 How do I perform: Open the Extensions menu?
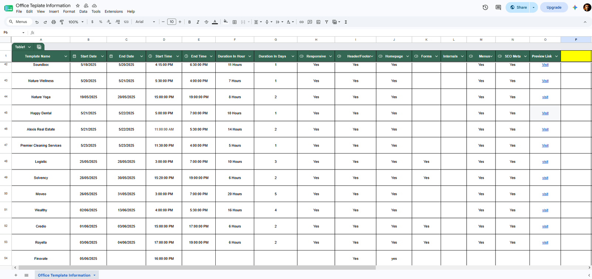click(114, 11)
